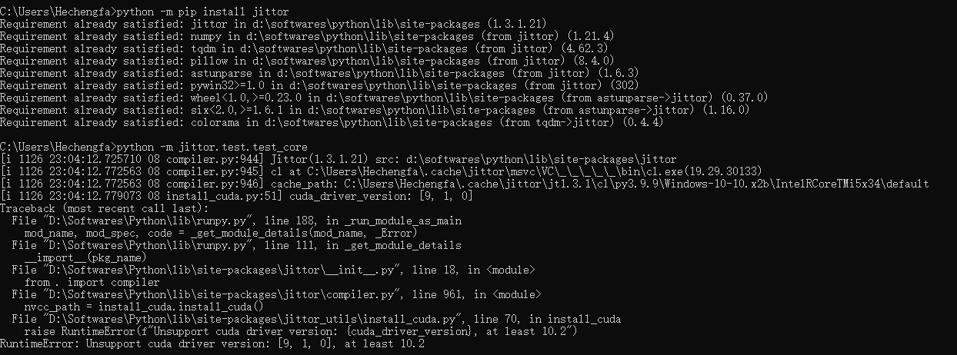Click the numpy requirement satisfied line

308,36
